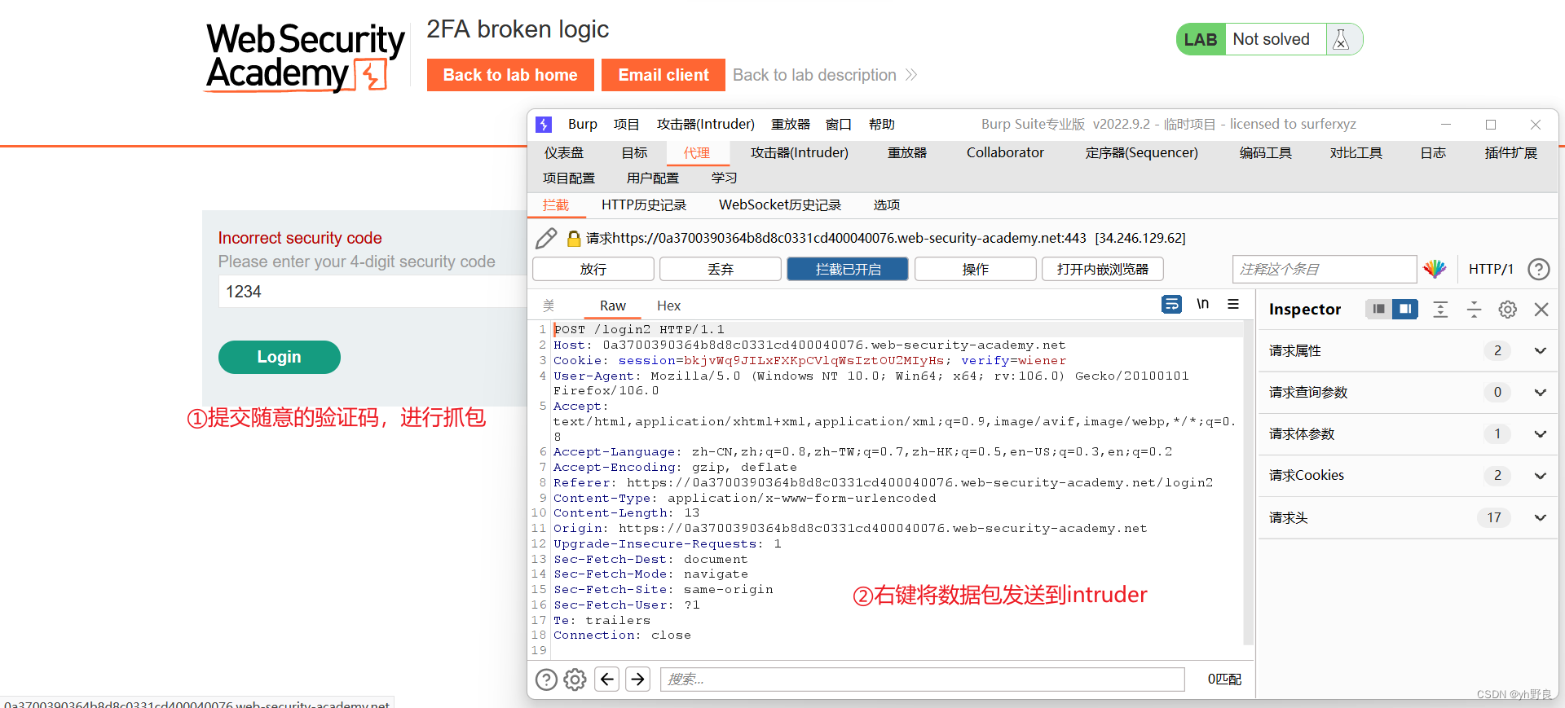Click the lab flask icon in status badge

click(1341, 39)
